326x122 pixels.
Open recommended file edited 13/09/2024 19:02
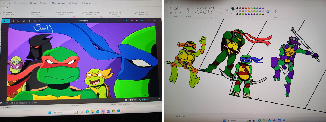pyautogui.click(x=12, y=13)
